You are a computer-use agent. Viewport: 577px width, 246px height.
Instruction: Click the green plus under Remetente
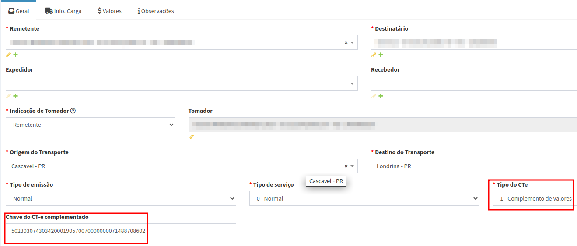16,55
